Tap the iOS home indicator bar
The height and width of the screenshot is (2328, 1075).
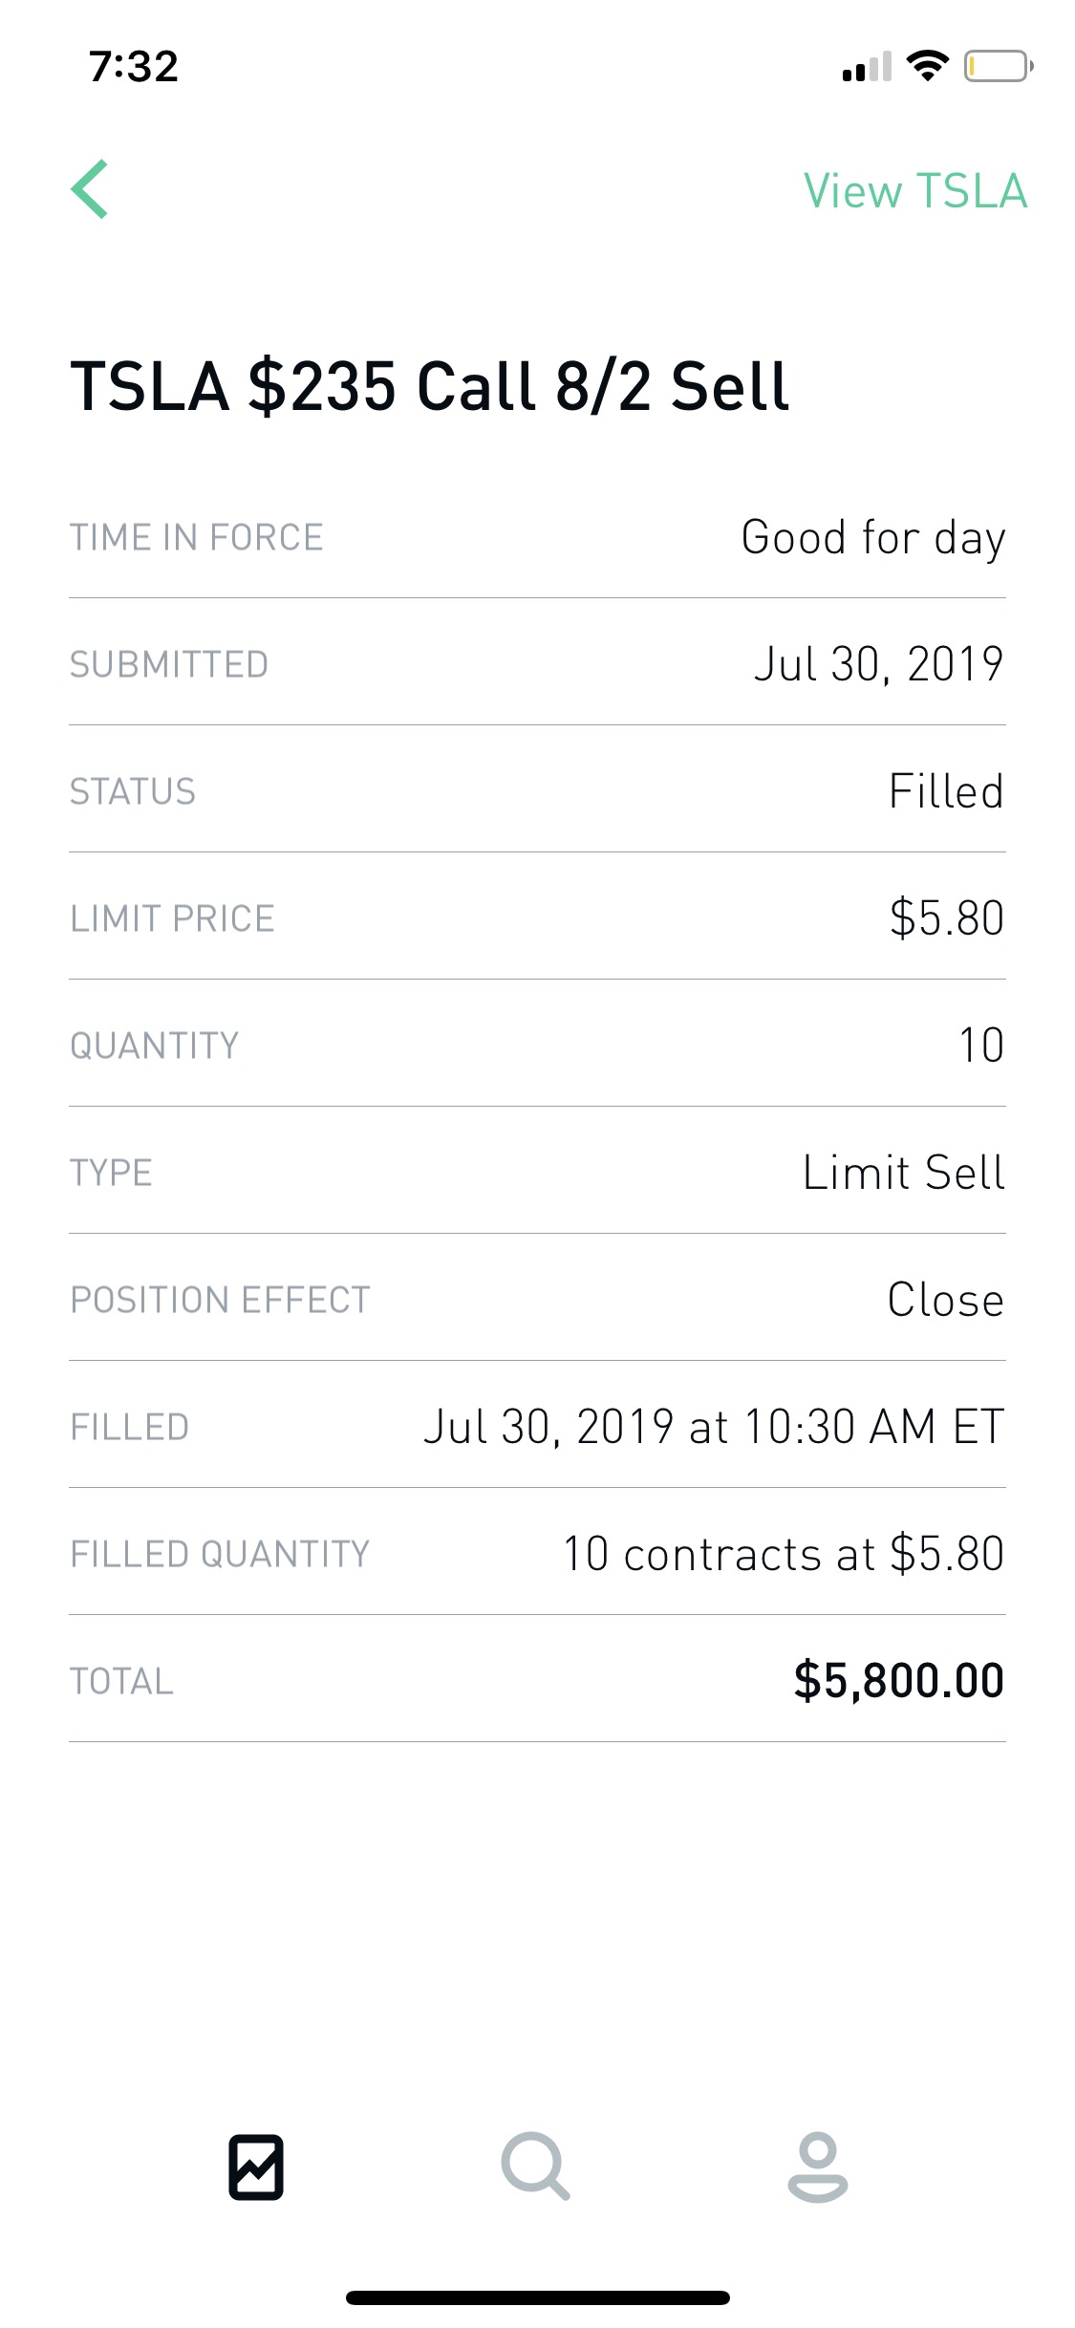tap(538, 2297)
